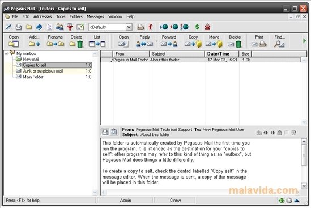Select the New mail folder
The height and width of the screenshot is (208, 311).
tap(31, 59)
